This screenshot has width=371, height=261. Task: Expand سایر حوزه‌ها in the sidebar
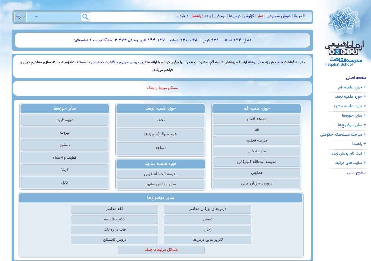354,116
